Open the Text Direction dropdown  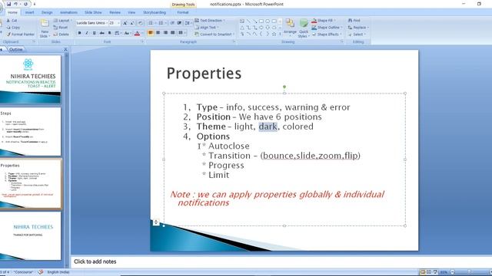[210, 21]
